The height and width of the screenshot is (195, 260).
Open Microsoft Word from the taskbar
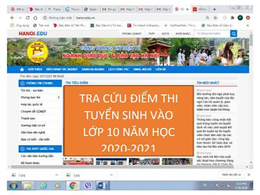pyautogui.click(x=102, y=185)
